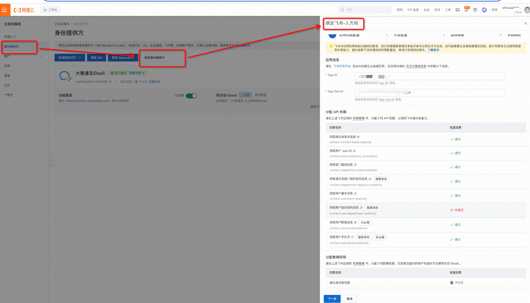Close the 绑定飞书-入方向 side panel
530x303 pixels.
(x=525, y=23)
